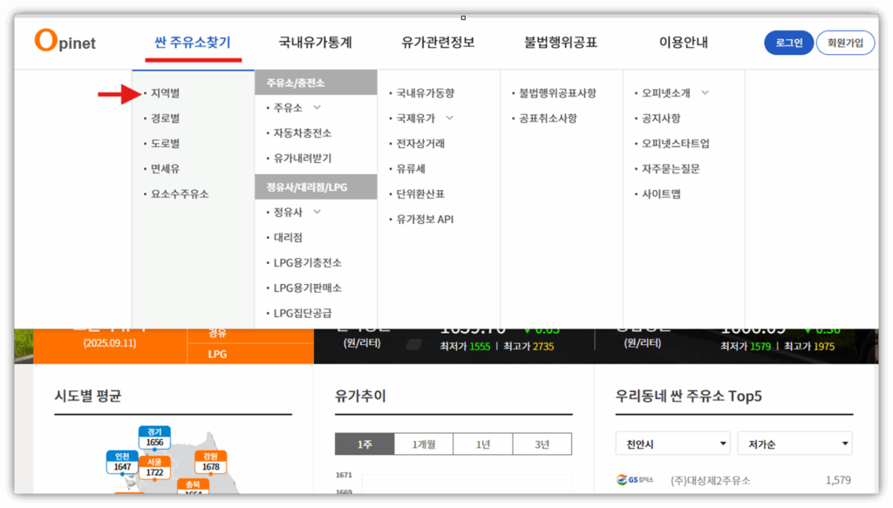Click the 회원가입 button
This screenshot has height=508, width=893.
(x=845, y=43)
